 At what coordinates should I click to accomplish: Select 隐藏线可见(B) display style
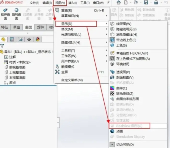[x=138, y=29]
